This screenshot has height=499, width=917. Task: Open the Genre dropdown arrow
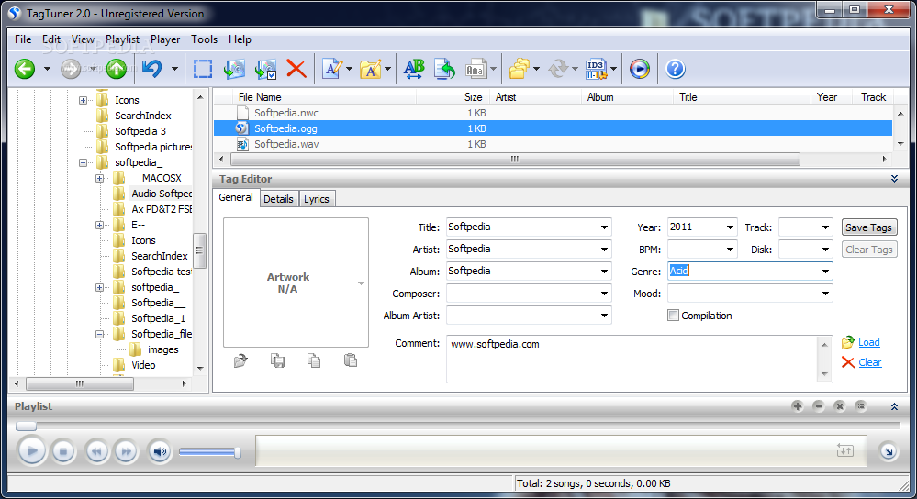point(825,272)
